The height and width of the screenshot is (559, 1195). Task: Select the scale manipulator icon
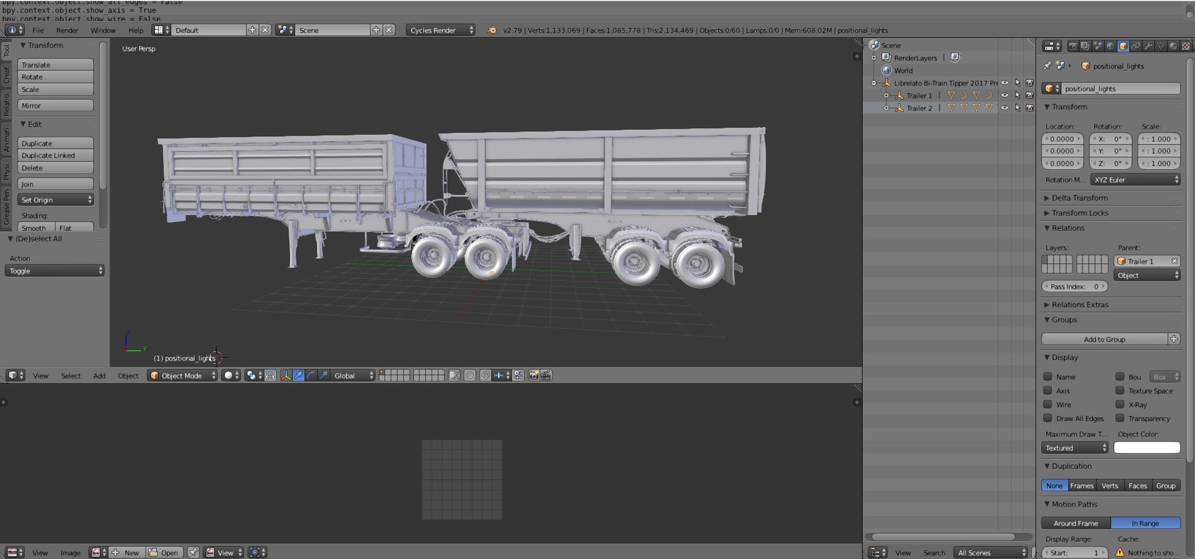[324, 376]
